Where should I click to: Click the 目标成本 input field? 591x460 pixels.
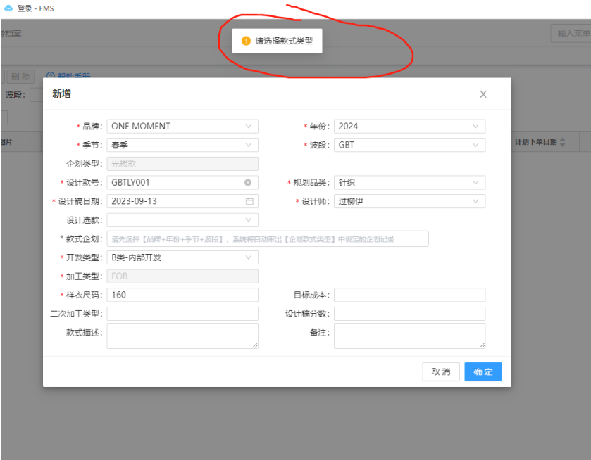coord(409,295)
